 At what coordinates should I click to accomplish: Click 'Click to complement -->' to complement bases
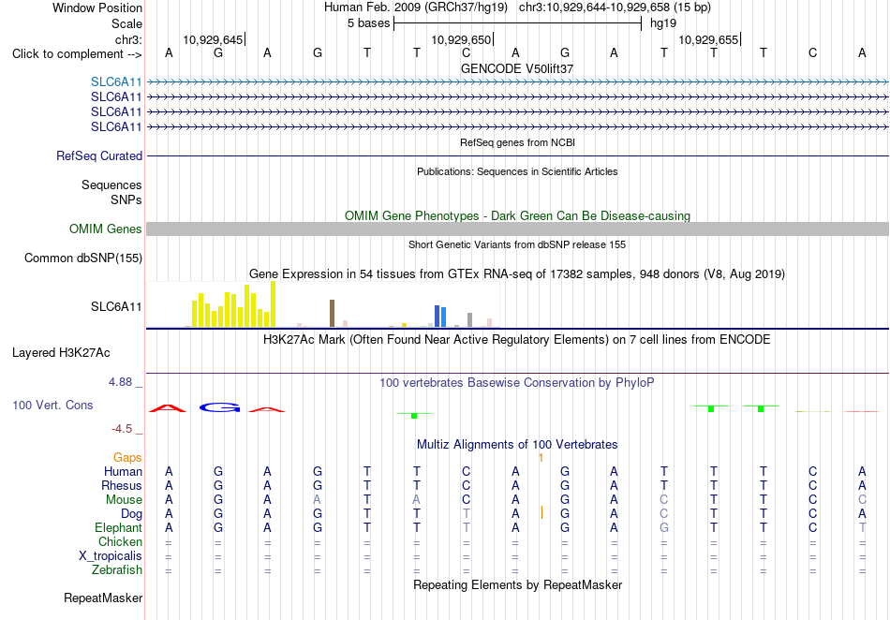pos(77,54)
